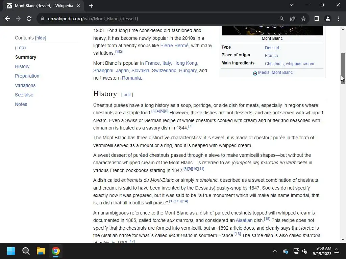Open citation [15] after Alsatian dish
346x259 pixels.
point(267,219)
